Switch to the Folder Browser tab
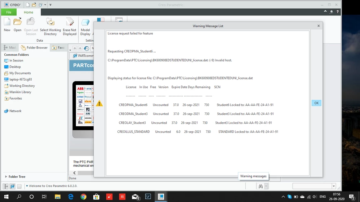This screenshot has height=202, width=360. coord(34,48)
